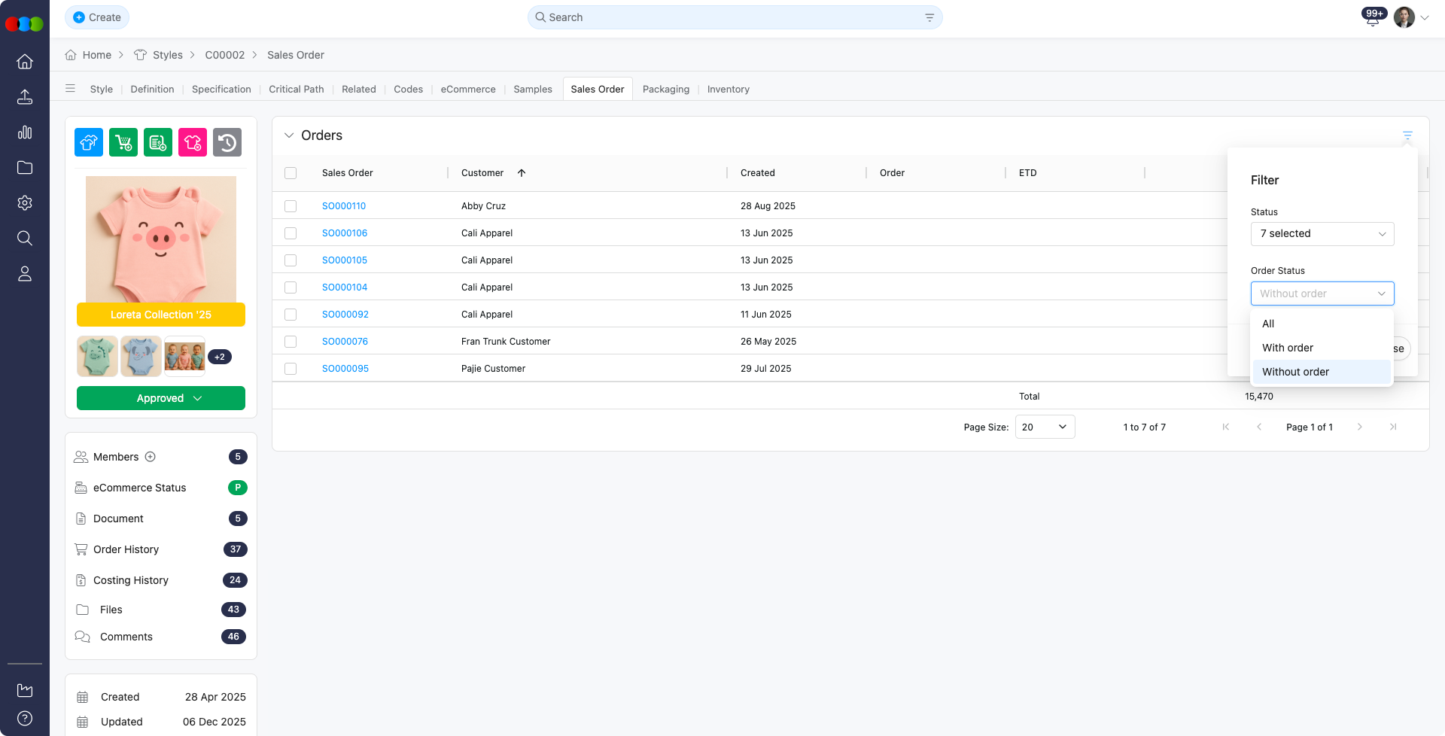Viewport: 1445px width, 736px height.
Task: Open the Approved status dropdown
Action: click(x=161, y=398)
